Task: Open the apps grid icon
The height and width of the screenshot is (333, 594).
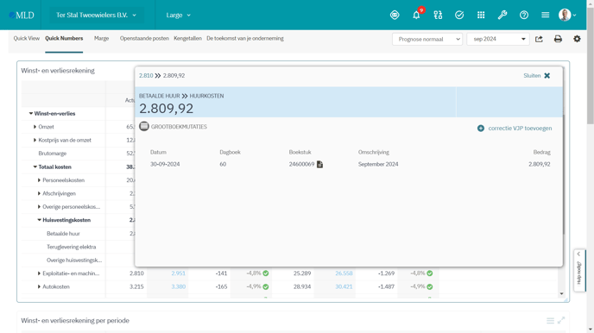Action: click(x=481, y=16)
